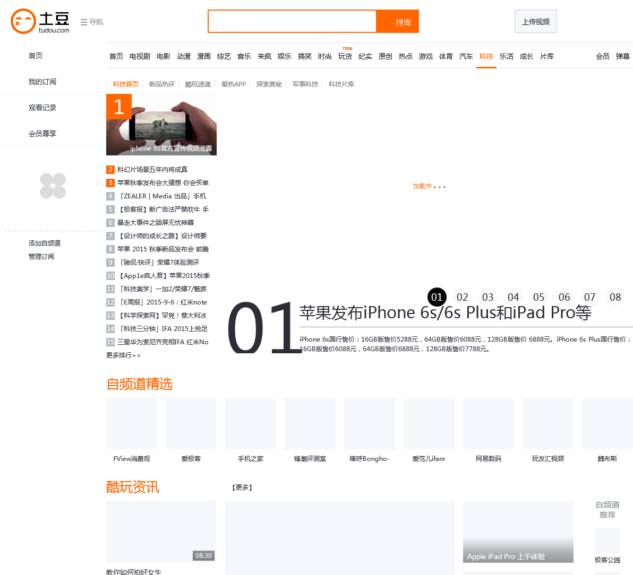Open the 魏布斯 channel
The image size is (633, 575).
(608, 424)
